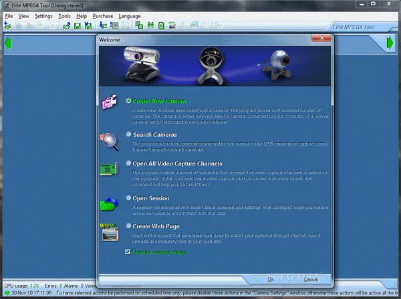Open the Help menu
Viewport: 401px width, 299px height.
pyautogui.click(x=82, y=16)
